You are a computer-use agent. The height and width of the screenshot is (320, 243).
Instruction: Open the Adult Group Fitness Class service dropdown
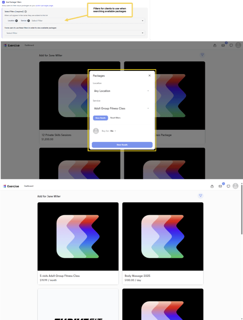[122, 108]
